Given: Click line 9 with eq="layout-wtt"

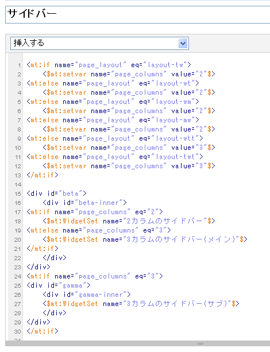Looking at the screenshot, I should [115, 138].
